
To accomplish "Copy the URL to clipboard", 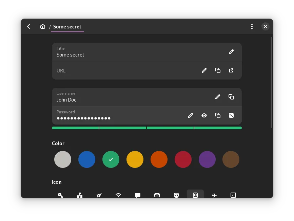I will (x=218, y=70).
